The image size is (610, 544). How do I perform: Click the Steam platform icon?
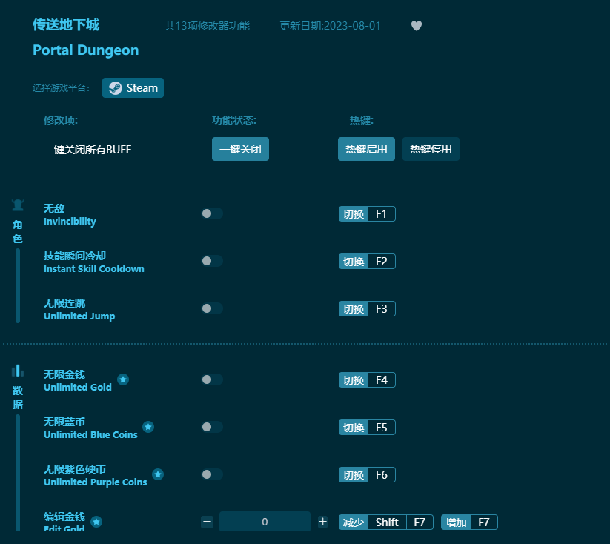[x=116, y=87]
